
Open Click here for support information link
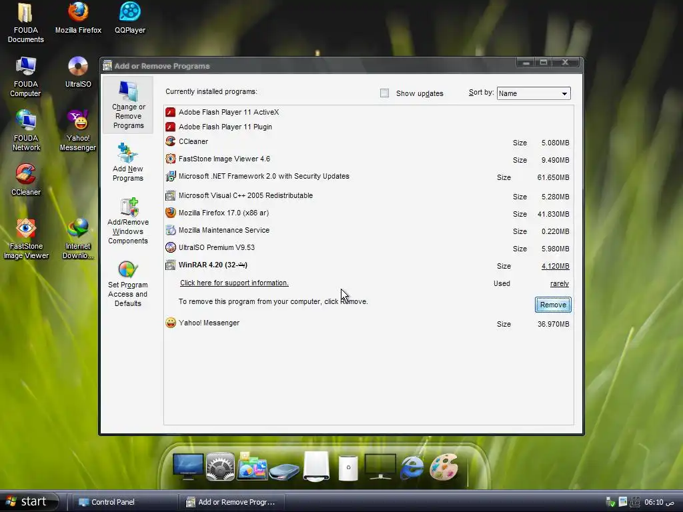[x=234, y=283]
